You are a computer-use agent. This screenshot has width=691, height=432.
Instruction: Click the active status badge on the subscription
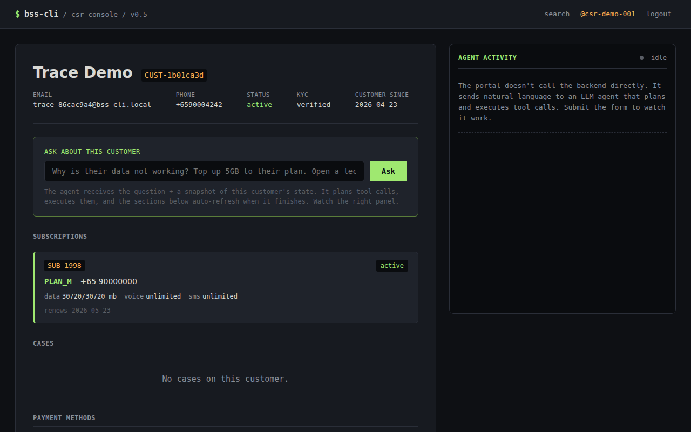coord(392,265)
